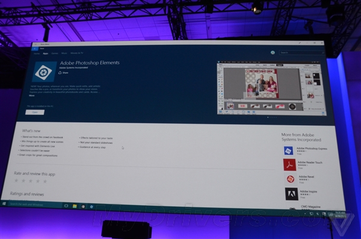Click the Adobe Reader Touch app icon

289,165
